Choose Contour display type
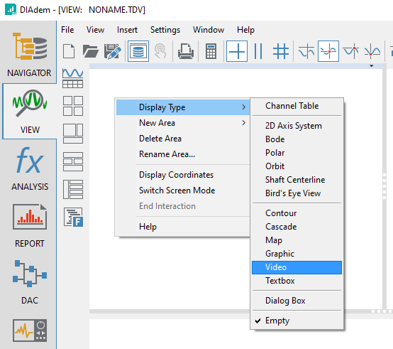Viewport: 393px width, 349px height. click(x=297, y=213)
